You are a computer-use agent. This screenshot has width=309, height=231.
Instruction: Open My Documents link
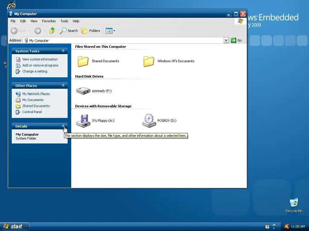point(33,100)
